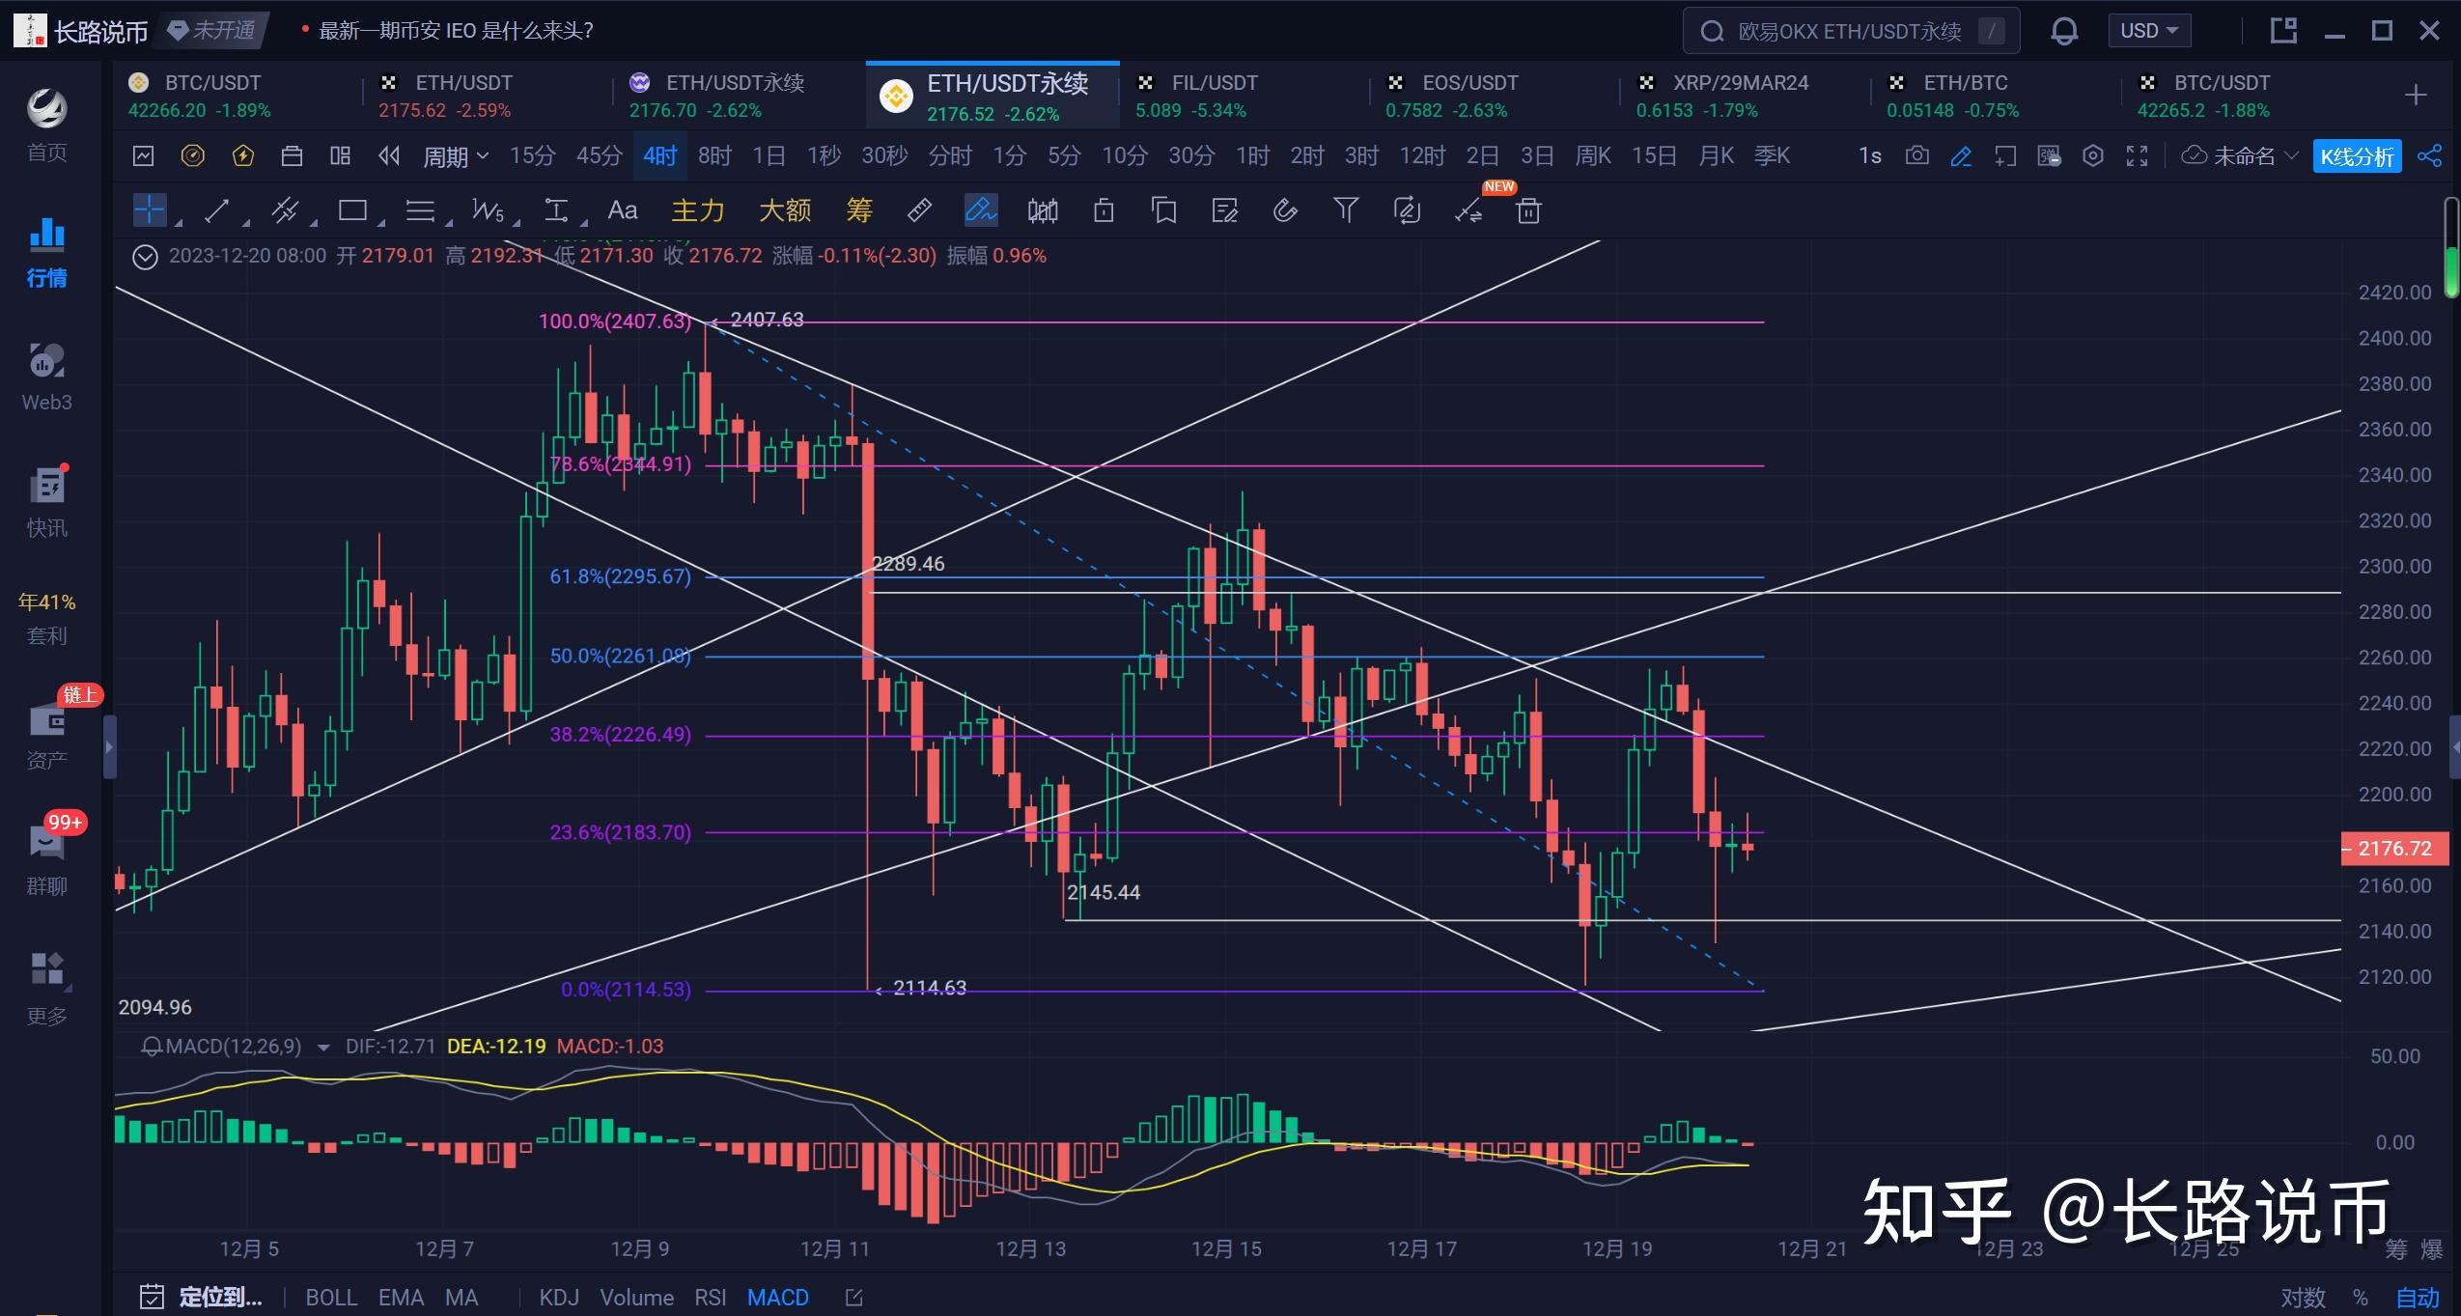Click the right vertical scrollbar thumb
This screenshot has height=1316, width=2461.
[2451, 248]
